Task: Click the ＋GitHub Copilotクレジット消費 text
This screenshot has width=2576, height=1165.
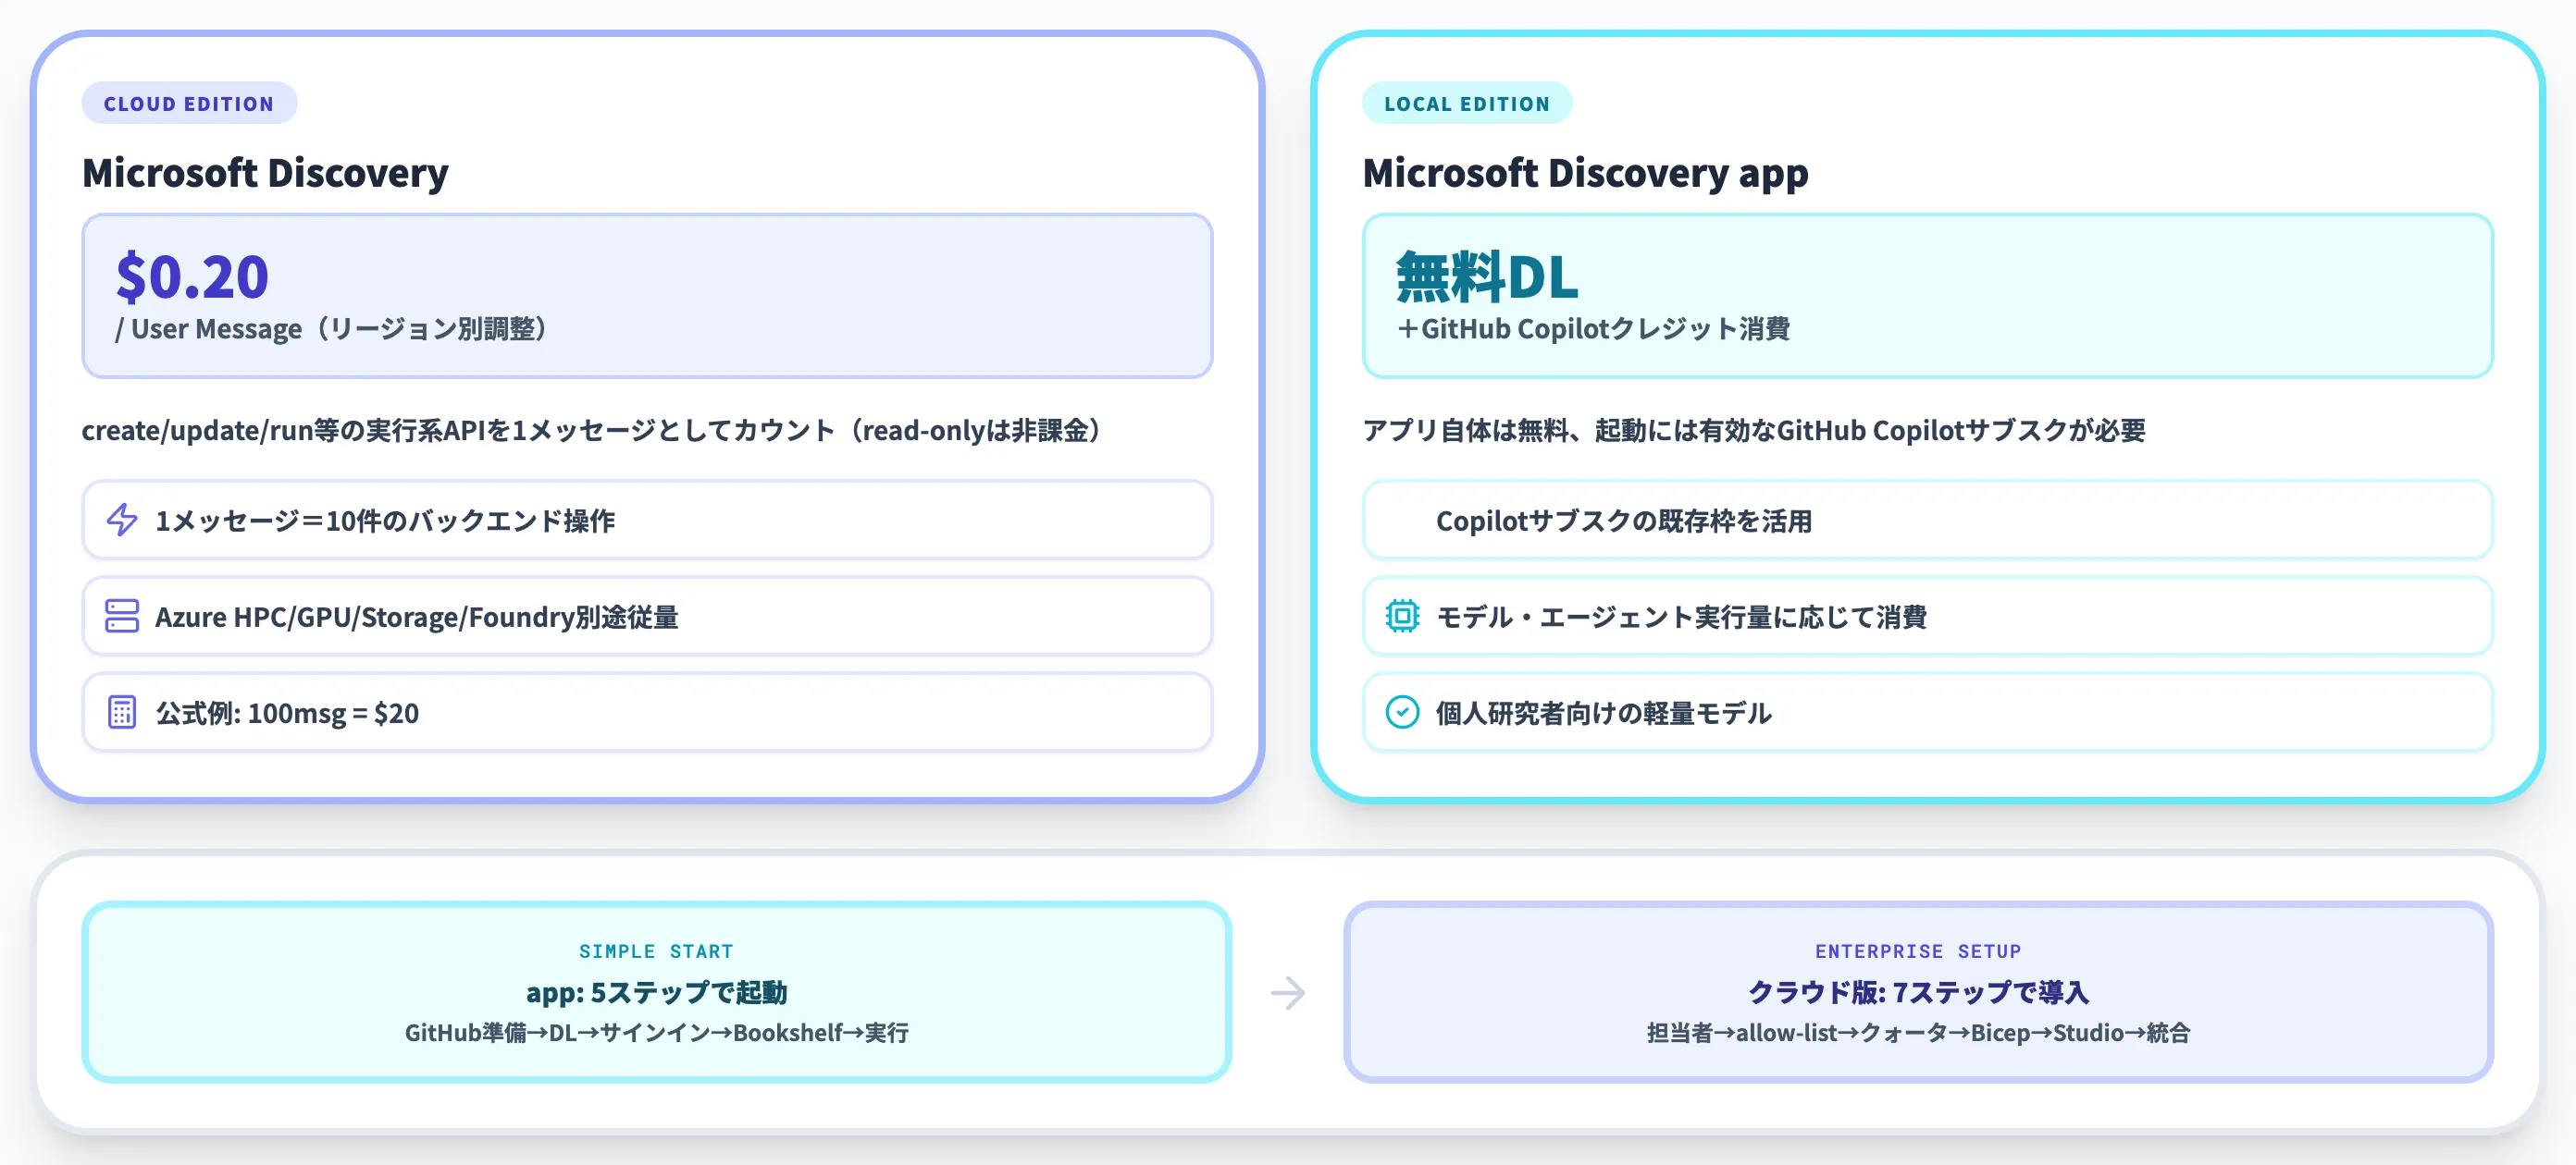Action: tap(1593, 329)
